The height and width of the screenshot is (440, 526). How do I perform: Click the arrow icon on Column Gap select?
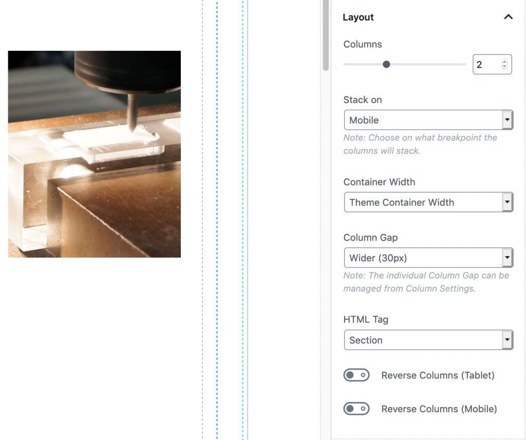click(507, 258)
